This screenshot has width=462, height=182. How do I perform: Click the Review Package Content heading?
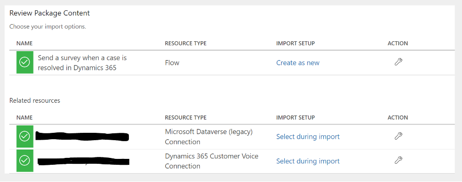pos(49,13)
